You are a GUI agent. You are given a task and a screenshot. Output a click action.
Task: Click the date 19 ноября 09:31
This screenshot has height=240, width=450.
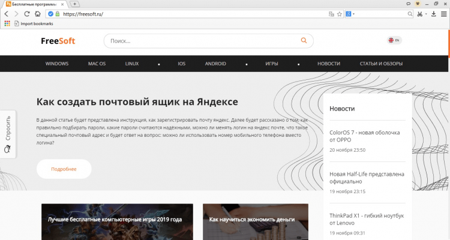(x=347, y=233)
